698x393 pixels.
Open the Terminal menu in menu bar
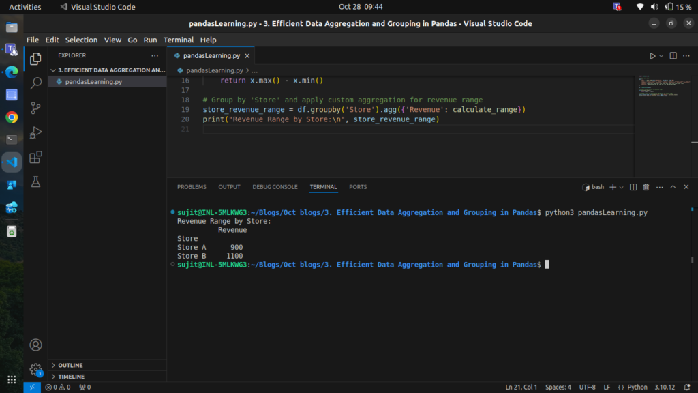[178, 40]
